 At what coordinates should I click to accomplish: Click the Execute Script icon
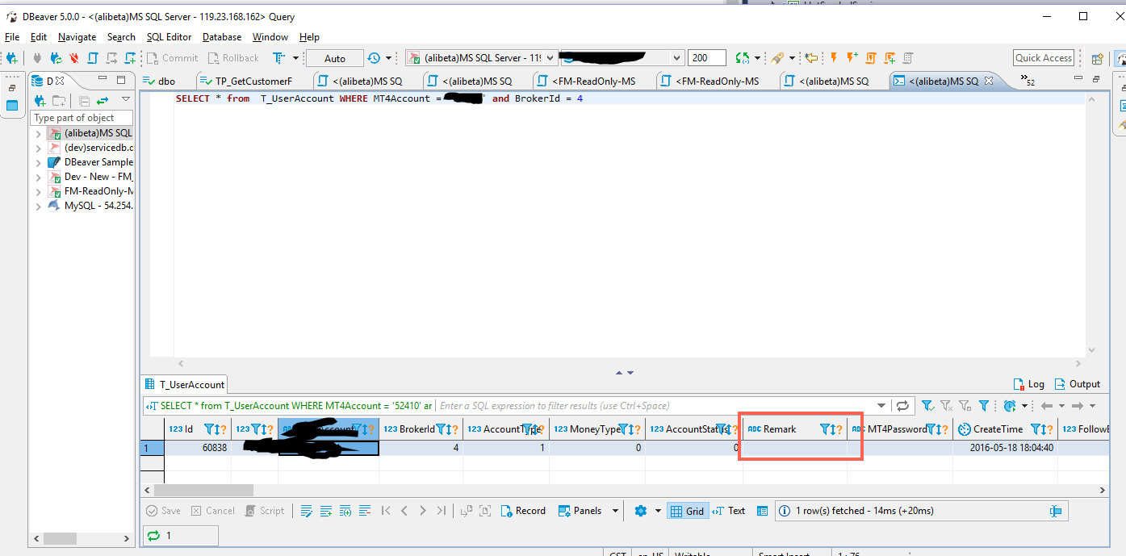tap(871, 58)
